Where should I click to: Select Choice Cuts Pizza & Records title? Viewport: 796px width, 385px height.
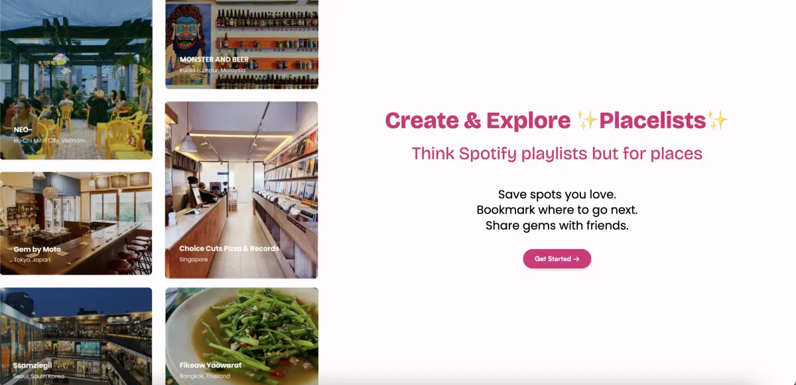tap(229, 248)
